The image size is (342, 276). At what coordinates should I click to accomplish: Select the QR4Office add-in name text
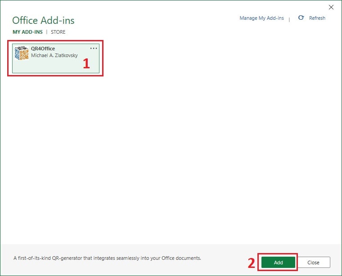[43, 49]
